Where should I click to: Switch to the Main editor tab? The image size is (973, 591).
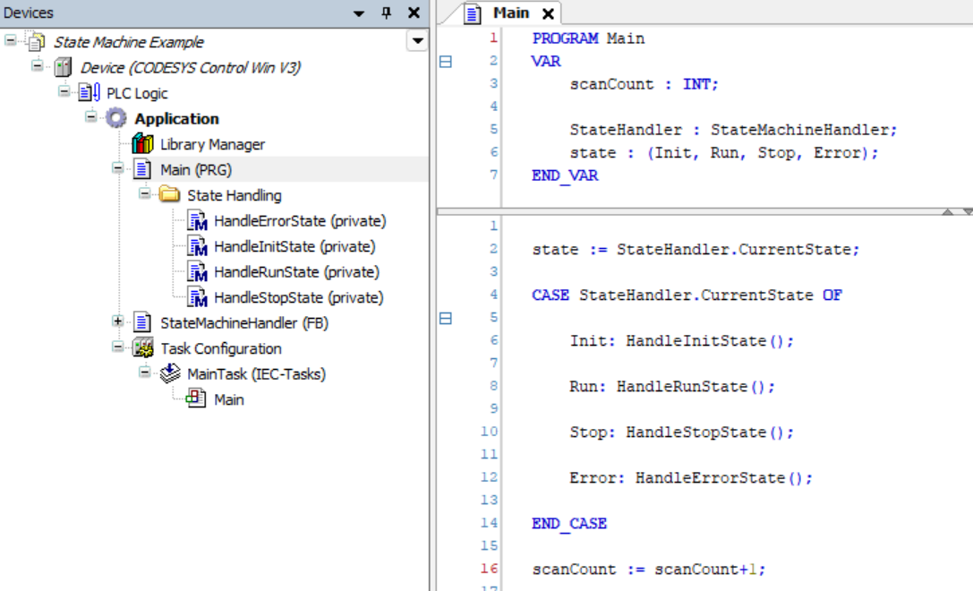pyautogui.click(x=511, y=13)
